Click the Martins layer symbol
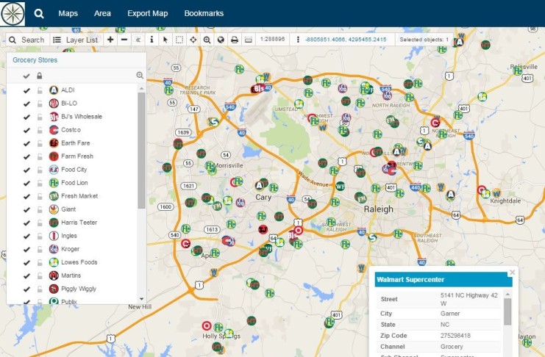This screenshot has width=545, height=357. tap(54, 275)
